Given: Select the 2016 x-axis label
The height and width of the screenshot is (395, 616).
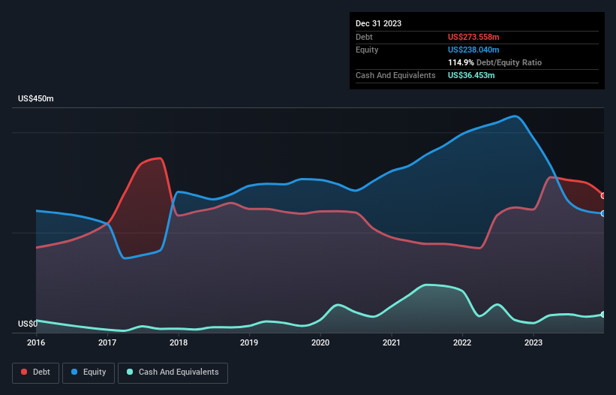Looking at the screenshot, I should point(36,342).
